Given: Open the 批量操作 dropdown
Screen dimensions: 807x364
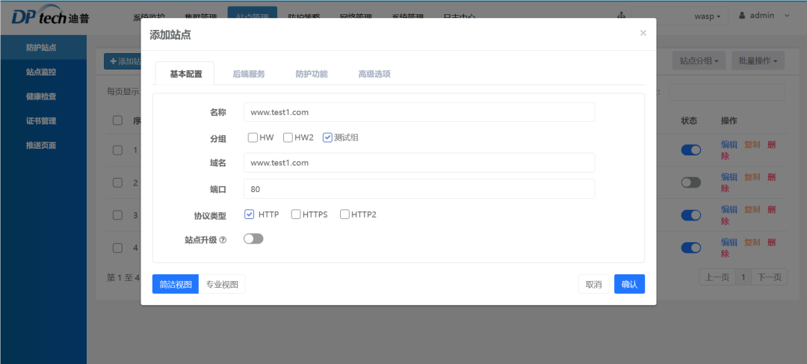Looking at the screenshot, I should (758, 61).
